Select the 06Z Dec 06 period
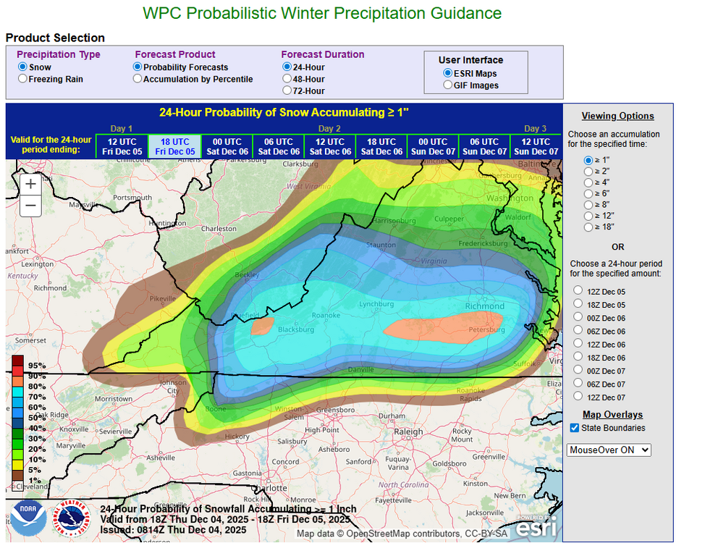Viewport: 705px width, 543px height. pos(578,331)
